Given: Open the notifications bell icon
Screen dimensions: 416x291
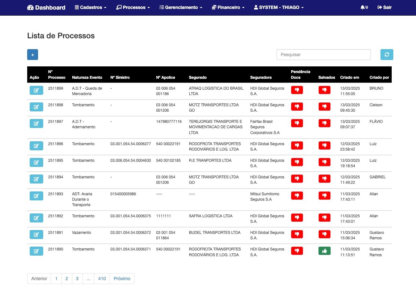Looking at the screenshot, I should click(364, 7).
